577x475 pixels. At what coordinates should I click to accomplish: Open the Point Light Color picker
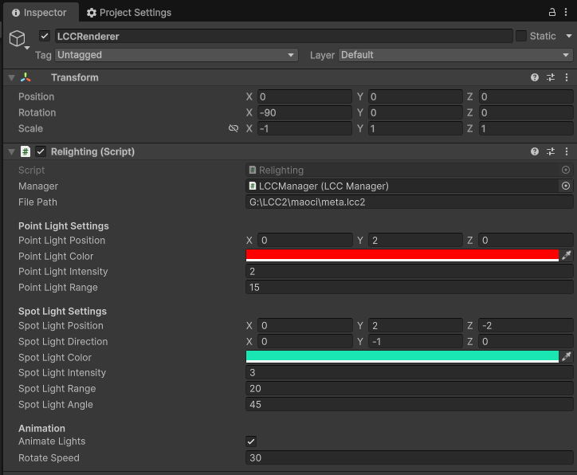coord(402,255)
